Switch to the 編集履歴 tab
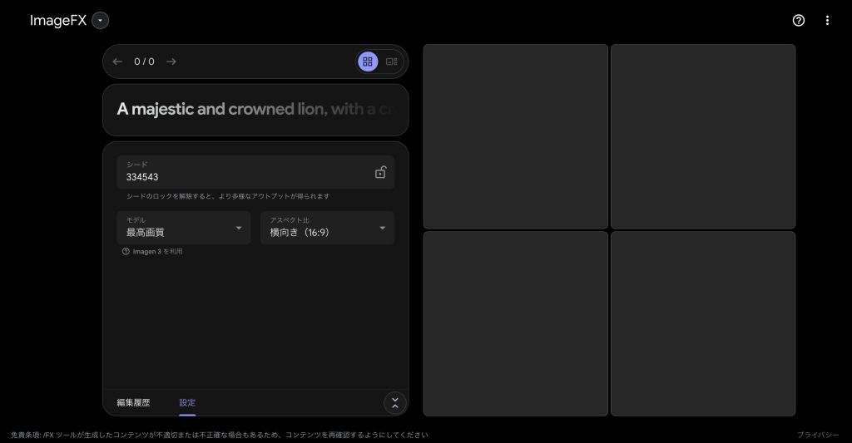The width and height of the screenshot is (852, 443). (x=133, y=402)
